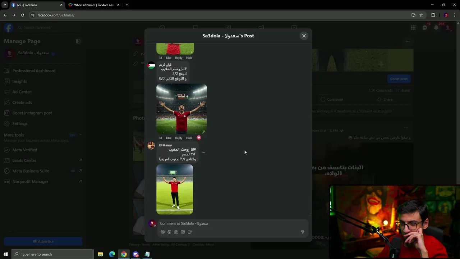Send the comment with the arrow icon
460x259 pixels.
click(302, 232)
